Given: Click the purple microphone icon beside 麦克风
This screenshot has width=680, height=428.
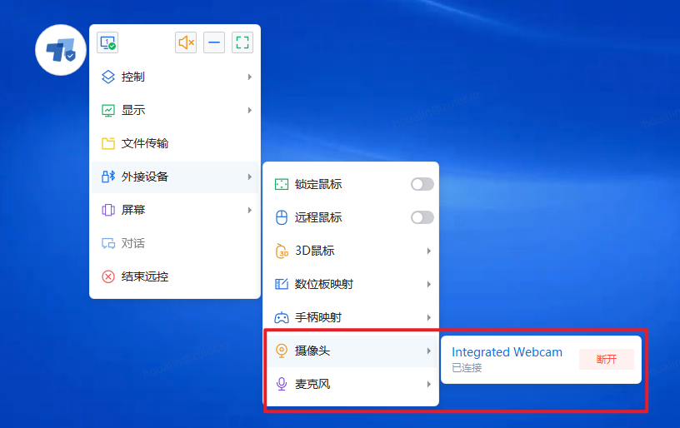Looking at the screenshot, I should (x=282, y=384).
